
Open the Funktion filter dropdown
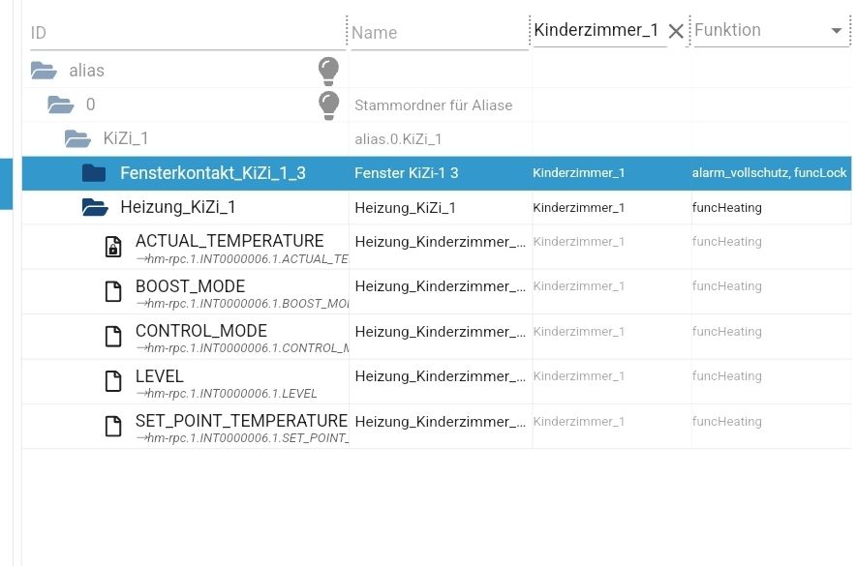click(837, 31)
